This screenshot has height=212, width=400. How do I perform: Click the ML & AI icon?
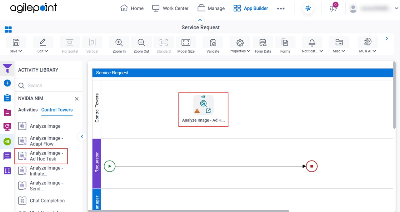point(367,42)
